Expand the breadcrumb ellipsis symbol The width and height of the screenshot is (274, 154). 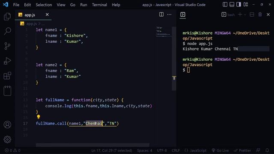pyautogui.click(x=43, y=24)
